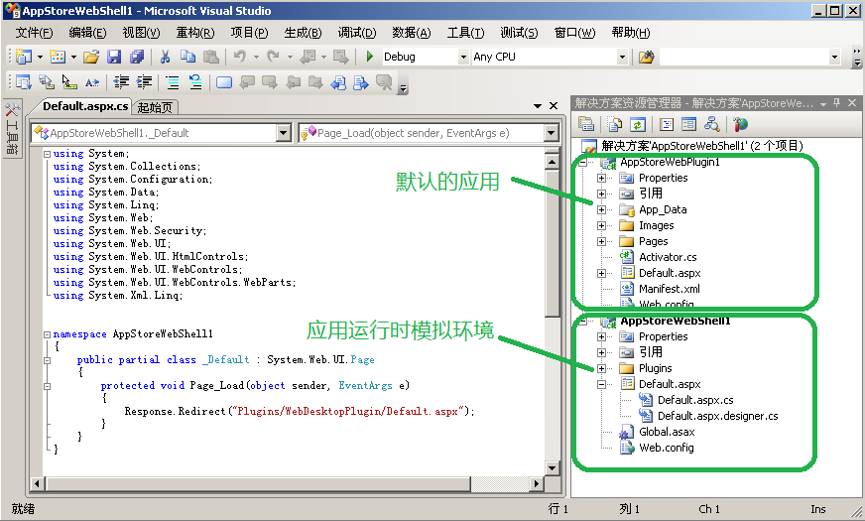Expand the App_Data folder node
865x521 pixels.
click(601, 209)
